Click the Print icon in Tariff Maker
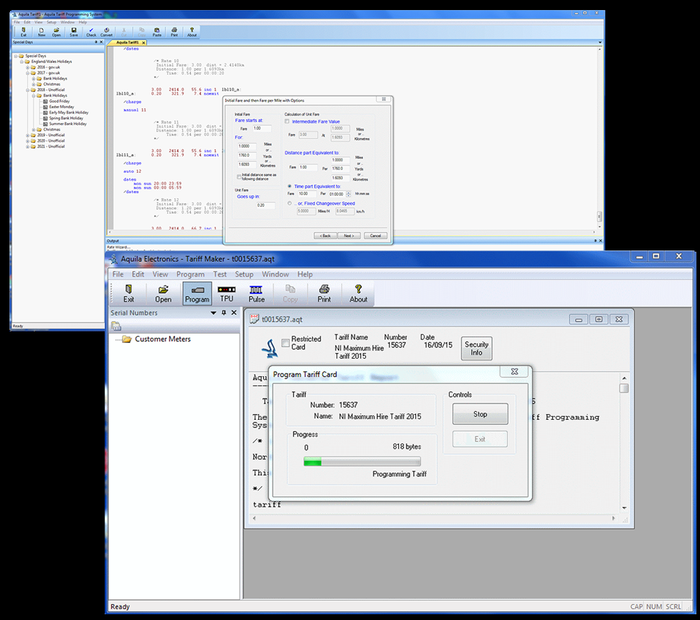Screen dimensions: 700x620 coord(324,293)
